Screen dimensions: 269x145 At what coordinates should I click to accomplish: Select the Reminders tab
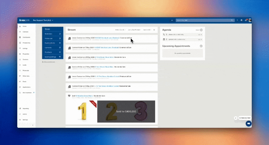(x=53, y=34)
